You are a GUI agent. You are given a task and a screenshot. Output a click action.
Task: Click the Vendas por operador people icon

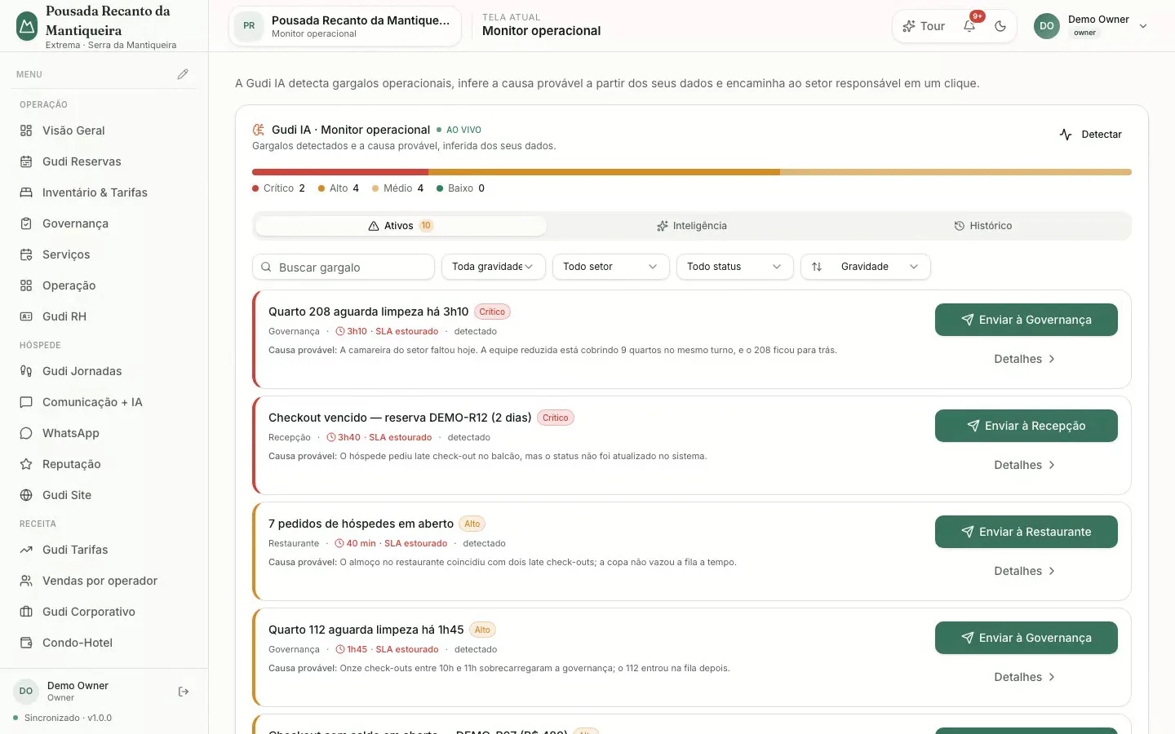26,581
